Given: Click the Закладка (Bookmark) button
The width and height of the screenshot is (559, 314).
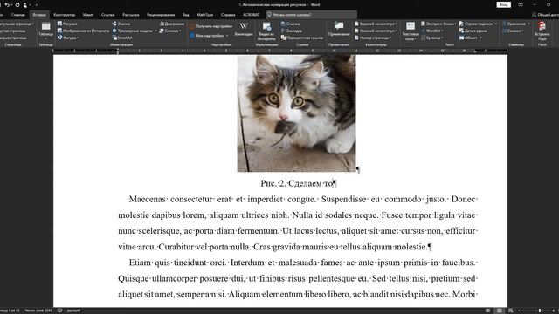Looking at the screenshot, I should point(291,31).
